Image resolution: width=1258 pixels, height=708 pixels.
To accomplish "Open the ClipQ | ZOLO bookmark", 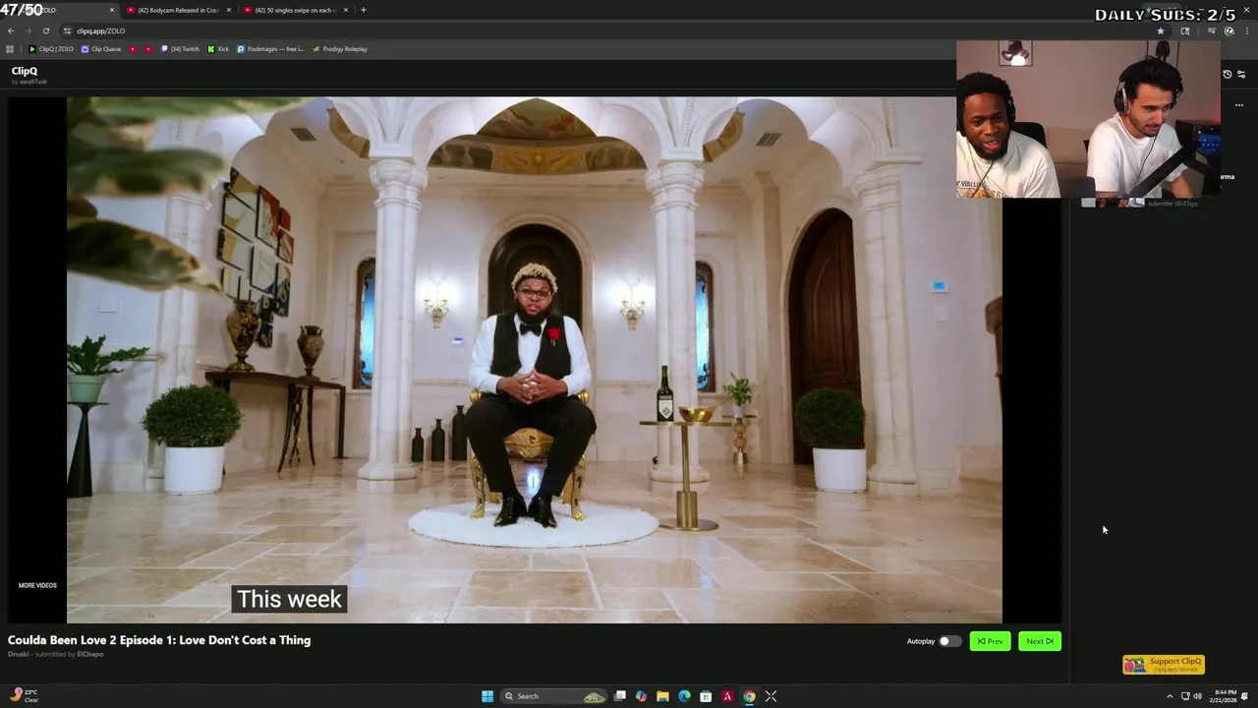I will [x=51, y=49].
